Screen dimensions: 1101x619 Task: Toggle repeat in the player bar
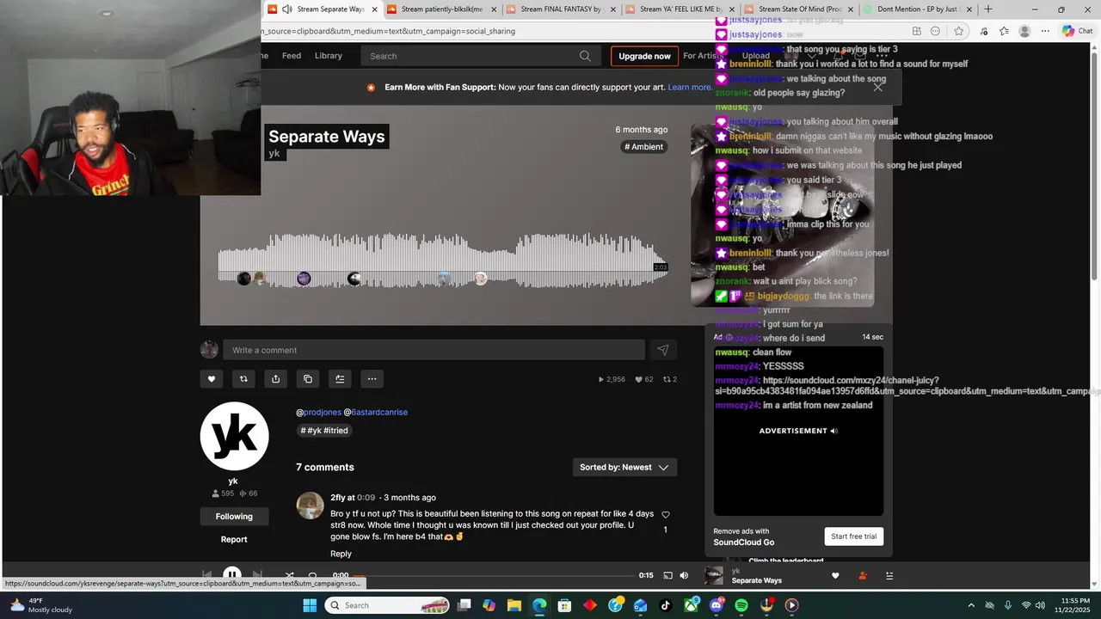click(x=313, y=575)
